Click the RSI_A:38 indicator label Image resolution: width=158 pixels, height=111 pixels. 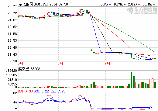click(26, 91)
